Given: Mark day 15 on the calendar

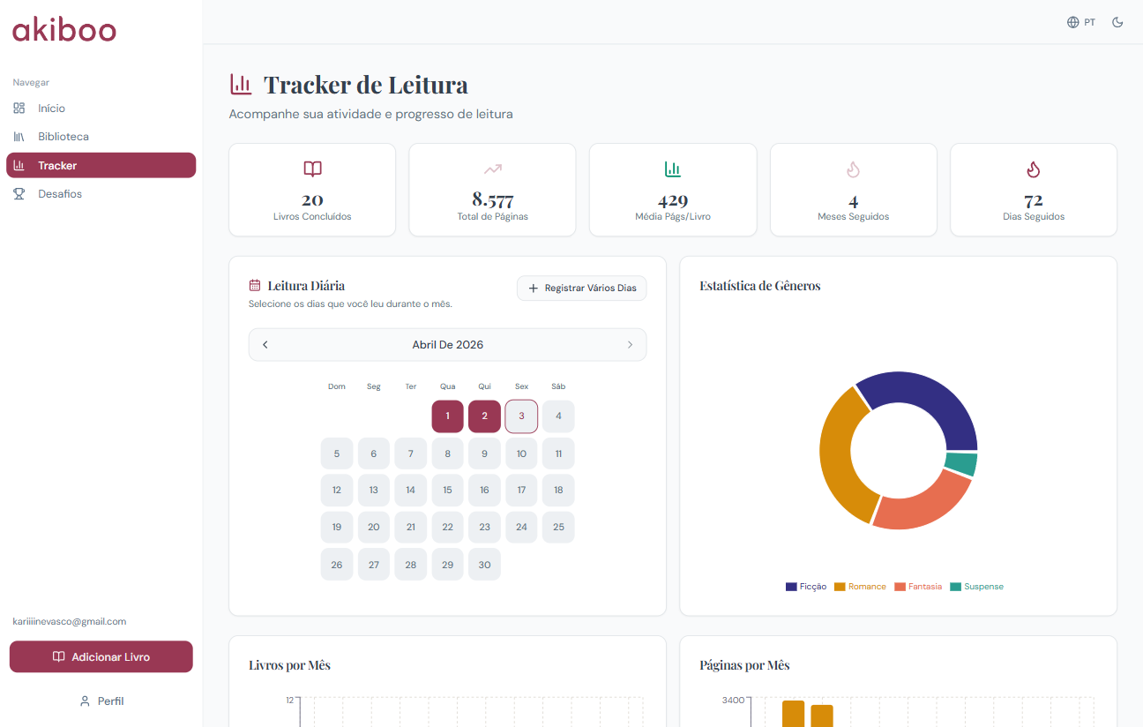Looking at the screenshot, I should (x=447, y=490).
